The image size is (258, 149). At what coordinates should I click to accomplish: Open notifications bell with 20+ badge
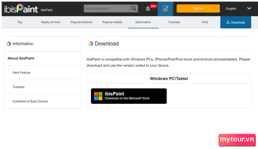click(x=149, y=8)
